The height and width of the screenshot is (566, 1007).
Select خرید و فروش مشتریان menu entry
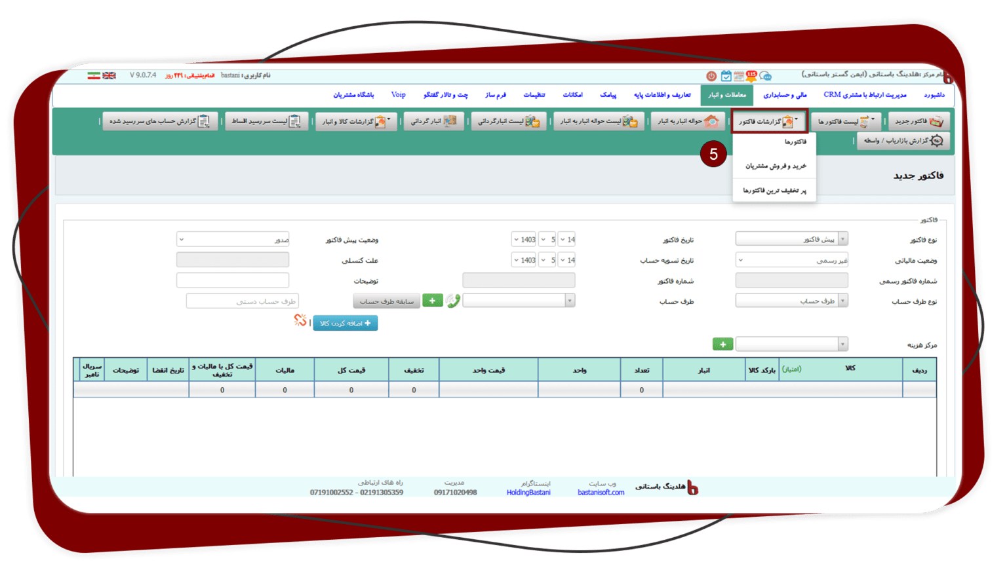(774, 166)
